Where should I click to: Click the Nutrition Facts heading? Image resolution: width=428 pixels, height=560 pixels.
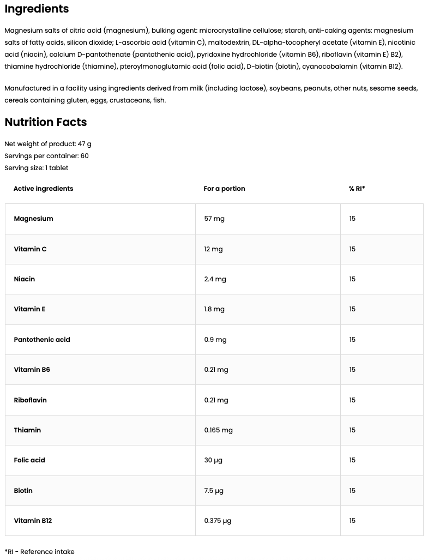pos(46,122)
